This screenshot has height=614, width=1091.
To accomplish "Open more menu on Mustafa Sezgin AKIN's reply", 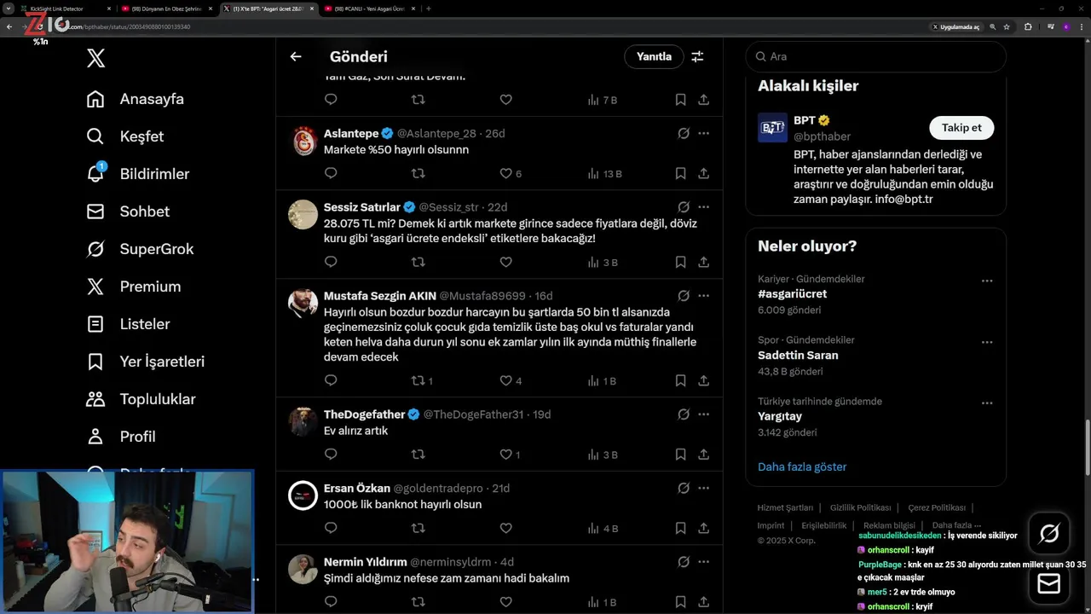I will (x=703, y=295).
